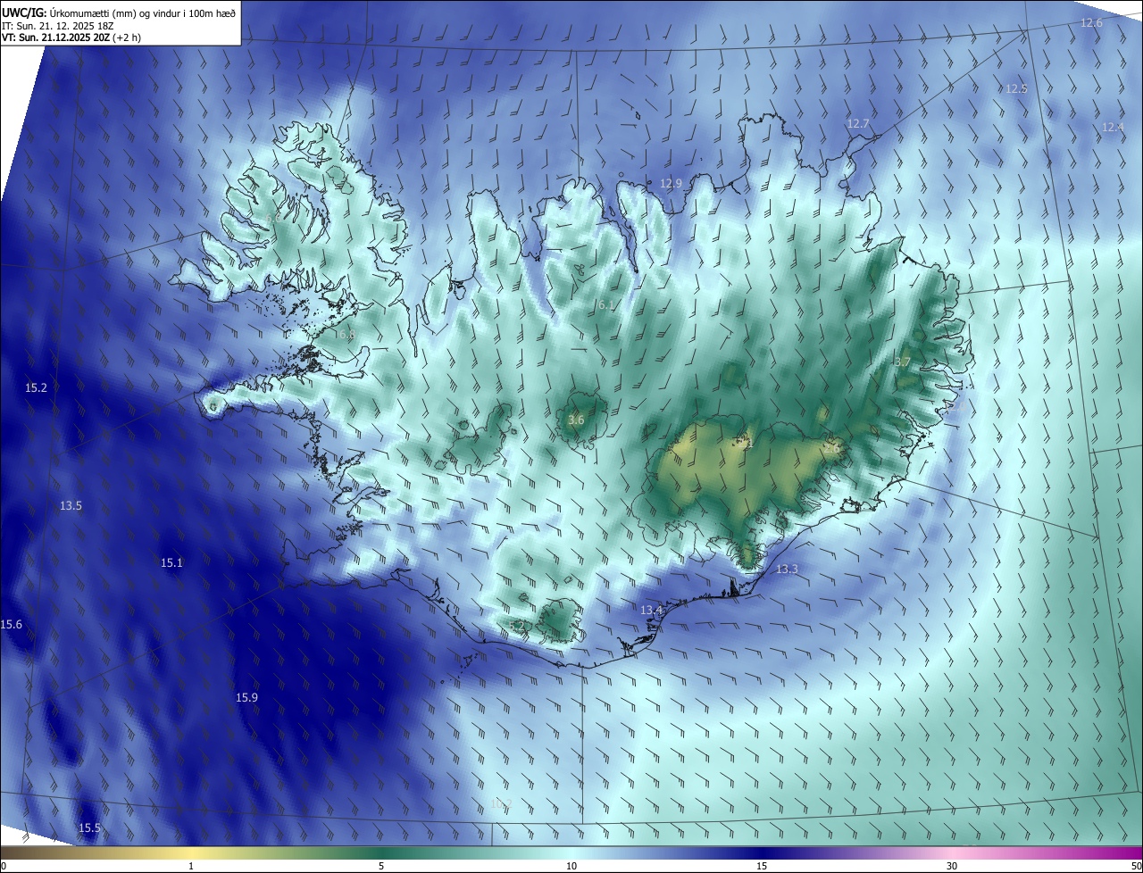This screenshot has width=1143, height=873.
Task: Click the 12.5 value on the map
Action: pyautogui.click(x=1016, y=88)
